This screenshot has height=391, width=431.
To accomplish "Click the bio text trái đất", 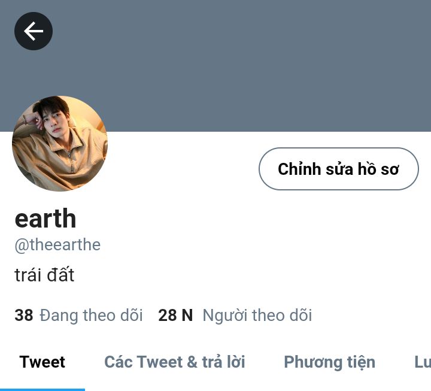I will [44, 274].
